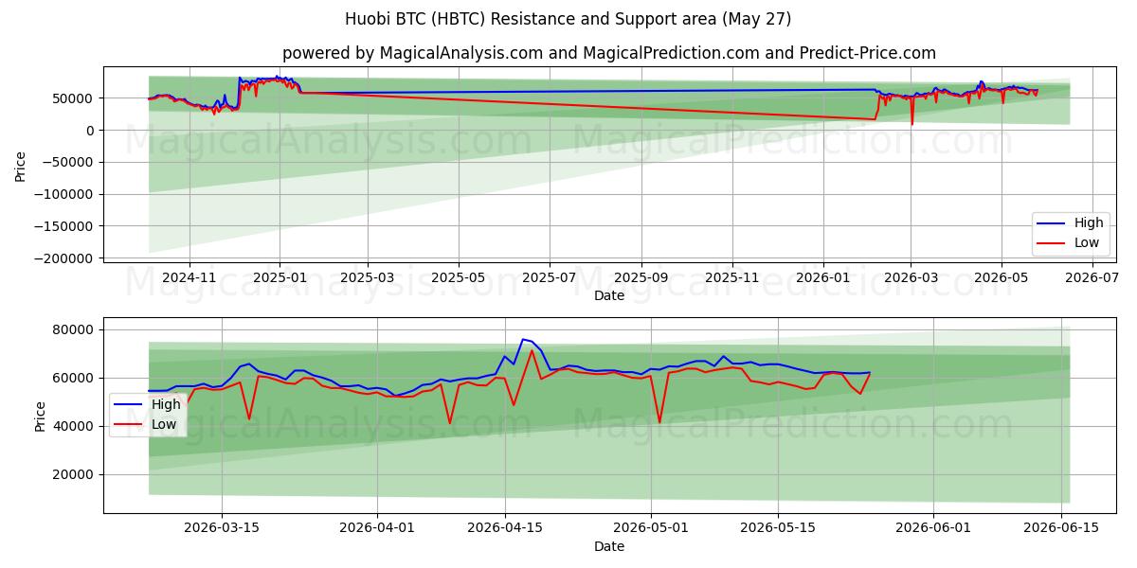
Task: Click the top chart x-axis label '2026-01'
Action: [x=822, y=277]
